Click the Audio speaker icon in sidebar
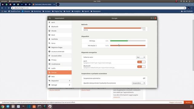 (49, 68)
